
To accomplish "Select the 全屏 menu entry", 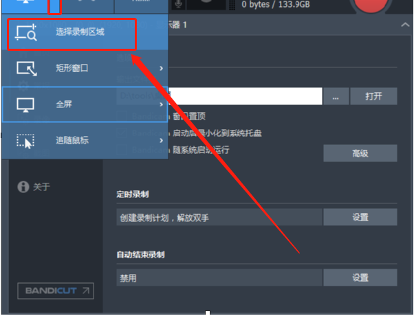I will (85, 104).
